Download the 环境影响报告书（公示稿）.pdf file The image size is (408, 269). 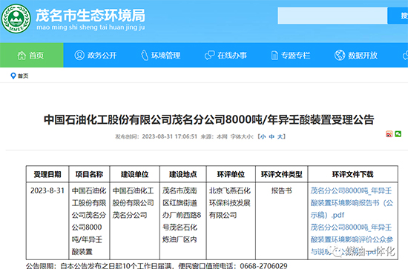(x=352, y=203)
